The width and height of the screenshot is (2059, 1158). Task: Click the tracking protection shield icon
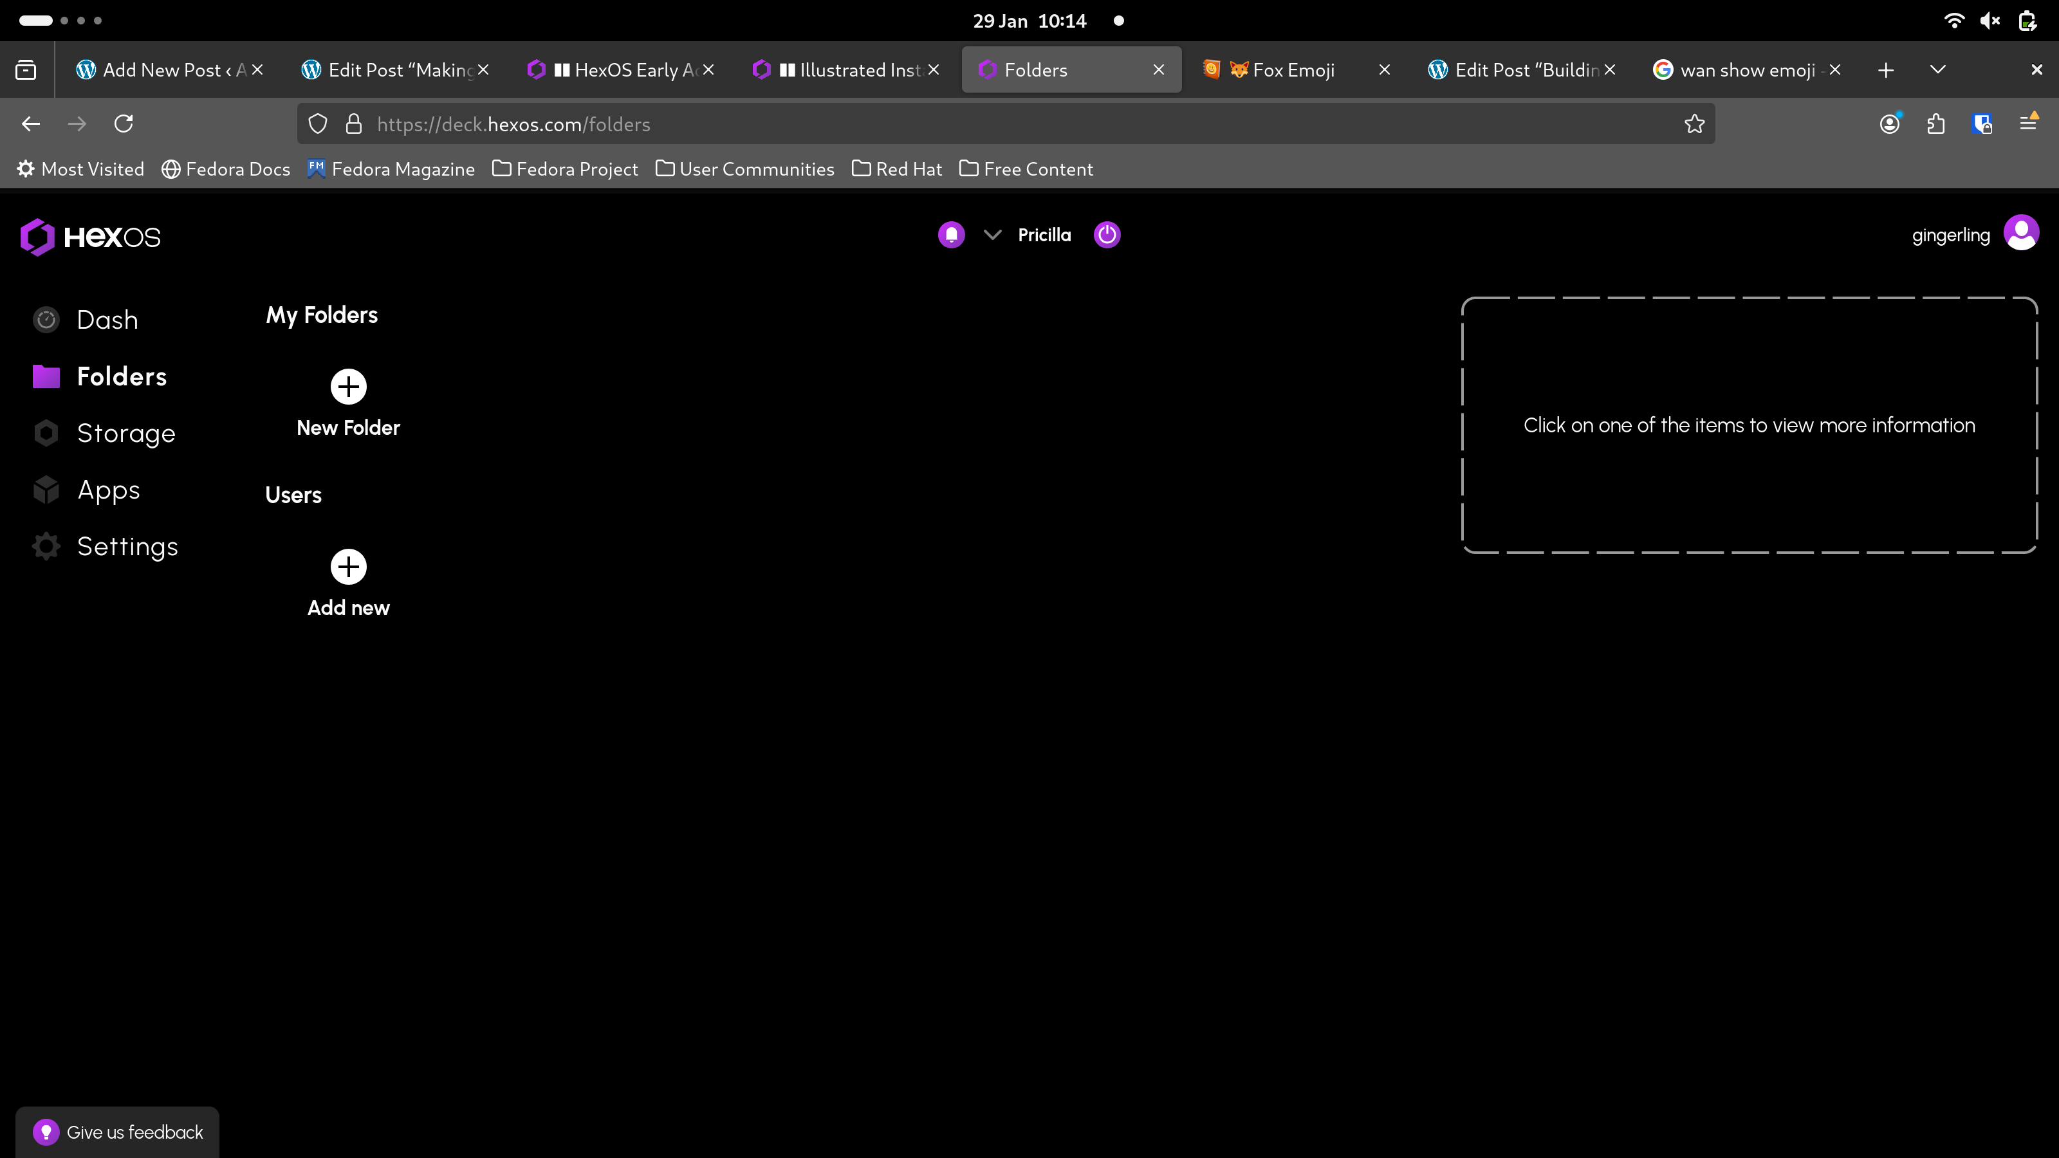click(317, 124)
